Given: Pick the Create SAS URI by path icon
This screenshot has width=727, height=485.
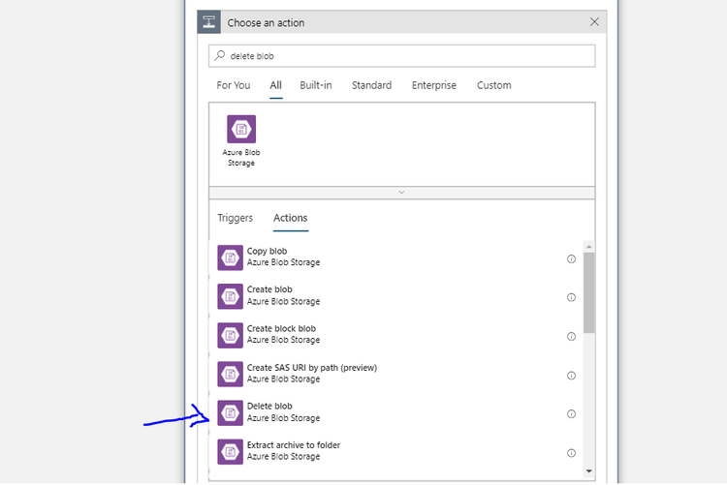Looking at the screenshot, I should [x=230, y=374].
